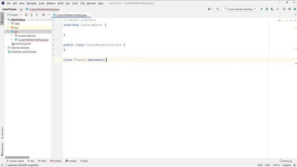297x167 pixels.
Task: Open the Build tool window at bottom
Action: (x=84, y=161)
